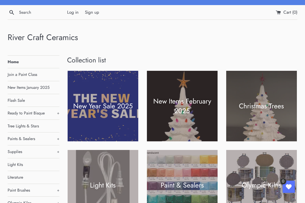This screenshot has width=305, height=203.
Task: Open the River Craft Ceramics home title
Action: click(43, 37)
